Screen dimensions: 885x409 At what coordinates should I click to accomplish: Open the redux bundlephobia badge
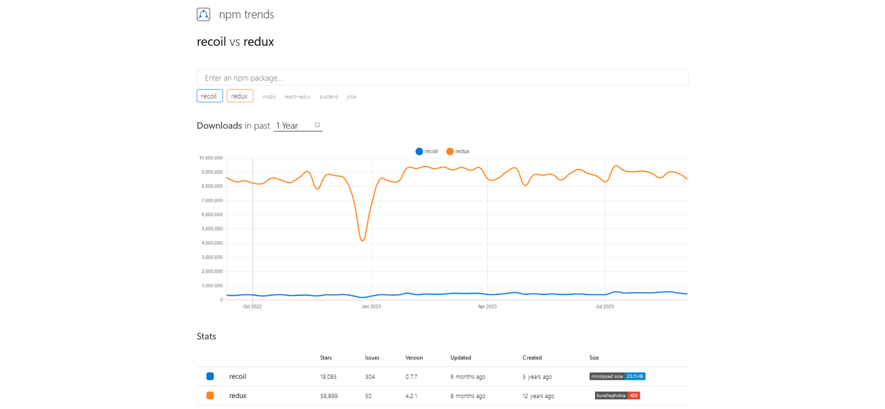pyautogui.click(x=617, y=396)
